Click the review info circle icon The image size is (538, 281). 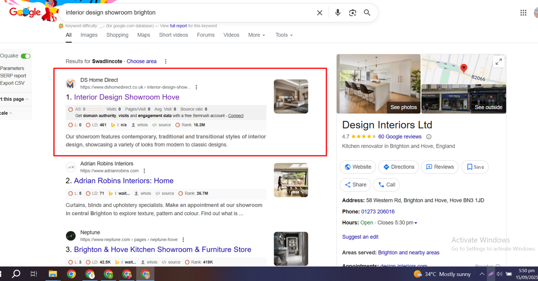click(429, 137)
